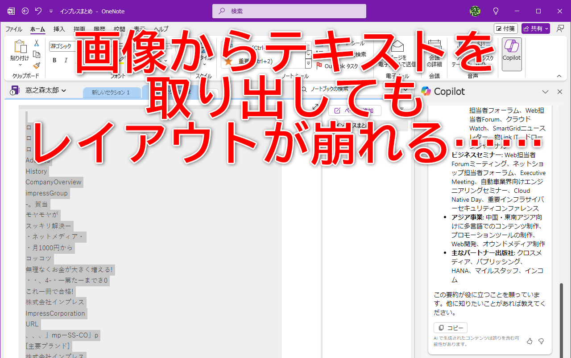This screenshot has width=571, height=358.
Task: Apply the format painter brush icon
Action: pos(37,65)
